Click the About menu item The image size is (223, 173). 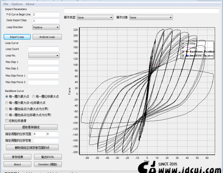pyautogui.click(x=30, y=4)
